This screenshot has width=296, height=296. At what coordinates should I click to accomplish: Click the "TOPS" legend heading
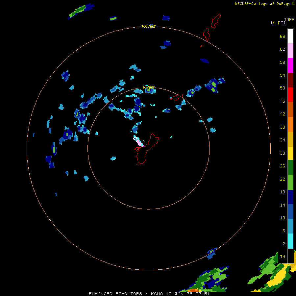(289, 20)
